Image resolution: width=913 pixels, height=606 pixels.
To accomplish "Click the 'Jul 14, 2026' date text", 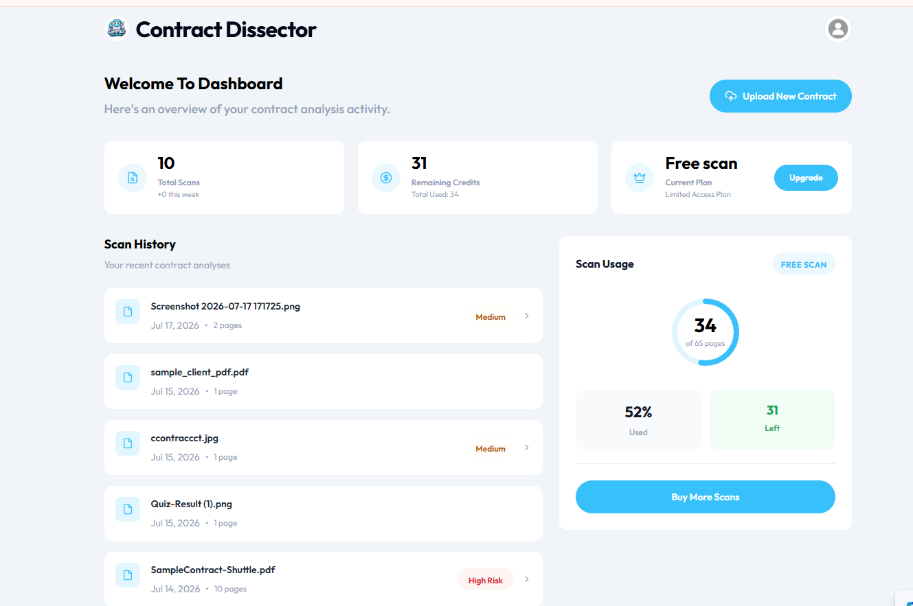I will (175, 589).
